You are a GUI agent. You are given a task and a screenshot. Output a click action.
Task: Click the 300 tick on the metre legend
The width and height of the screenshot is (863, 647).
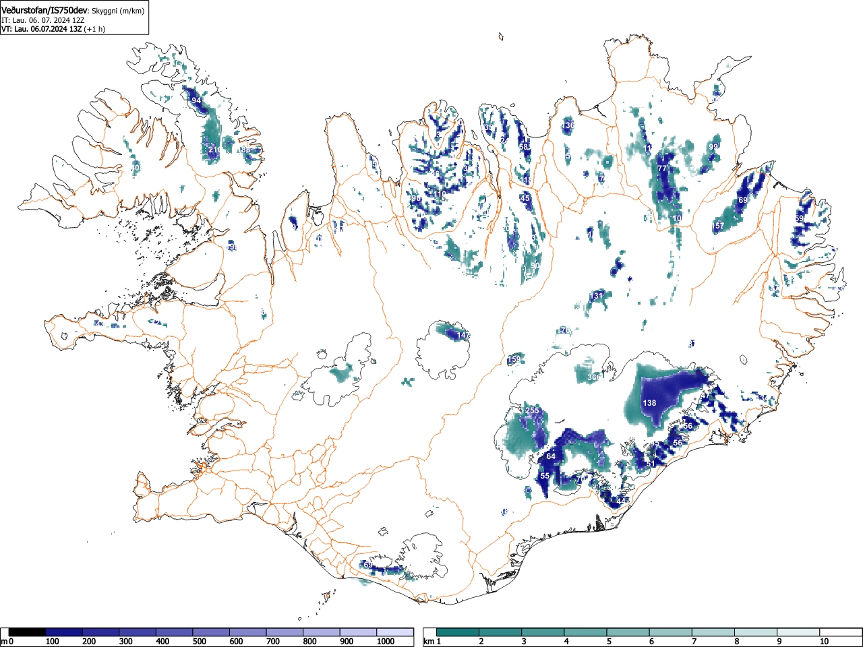tap(126, 642)
